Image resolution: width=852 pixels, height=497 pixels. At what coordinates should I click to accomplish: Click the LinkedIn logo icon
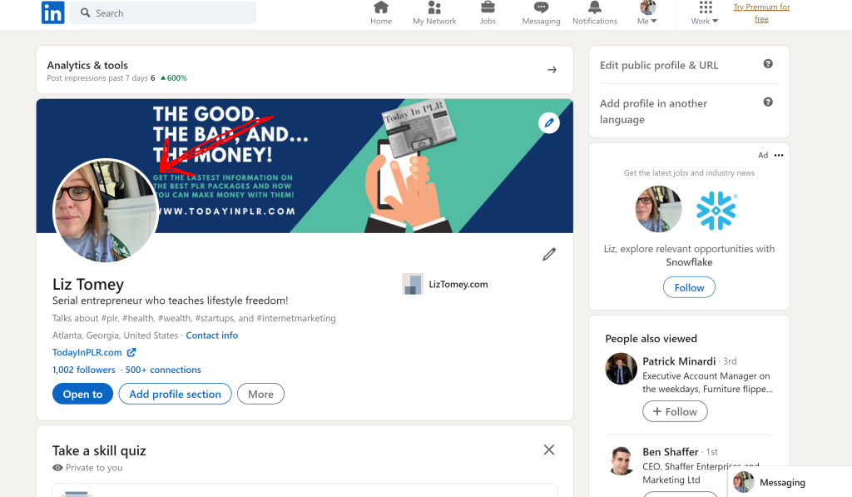52,12
